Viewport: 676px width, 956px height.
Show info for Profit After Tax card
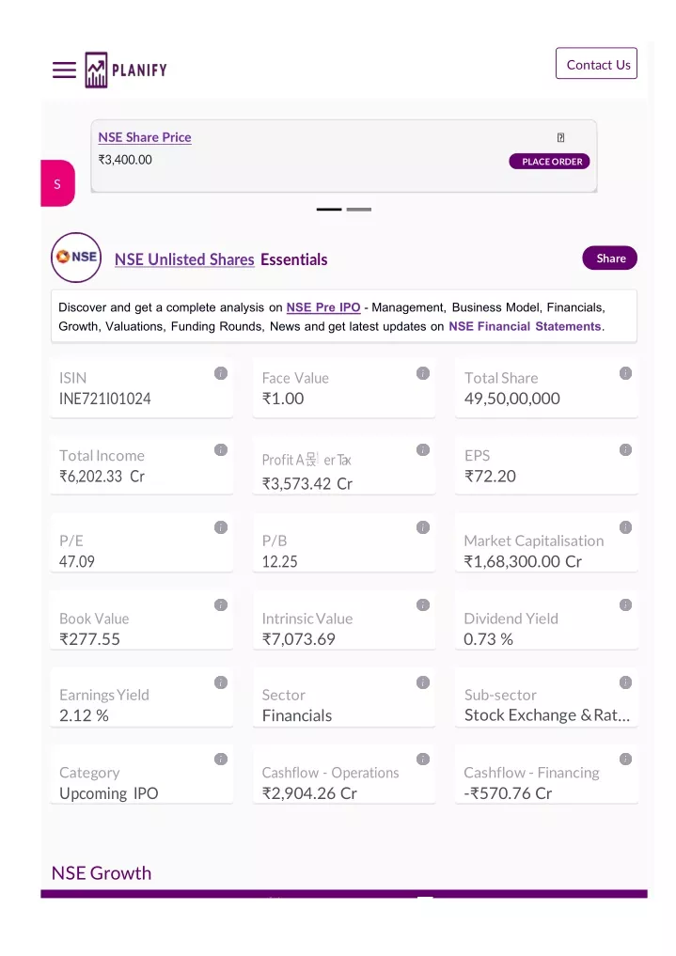(423, 450)
